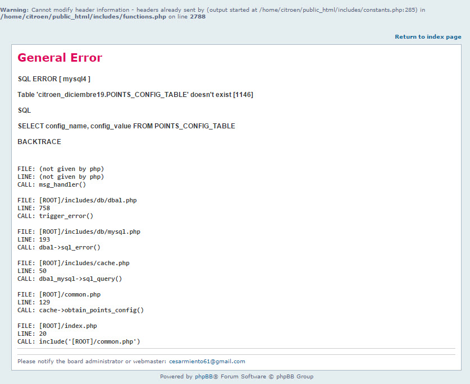The width and height of the screenshot is (470, 384).
Task: Select the '[ROOT]/includes/db/mysql.php' file line
Action: click(x=79, y=232)
